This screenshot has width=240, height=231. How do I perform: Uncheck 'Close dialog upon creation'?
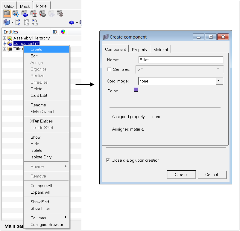click(108, 160)
